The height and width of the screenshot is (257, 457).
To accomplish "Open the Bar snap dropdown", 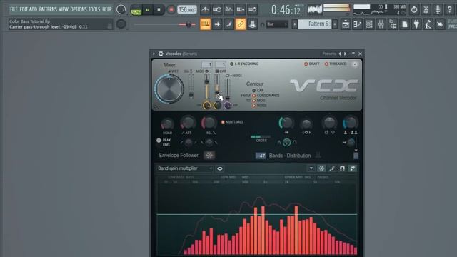I will [x=277, y=24].
